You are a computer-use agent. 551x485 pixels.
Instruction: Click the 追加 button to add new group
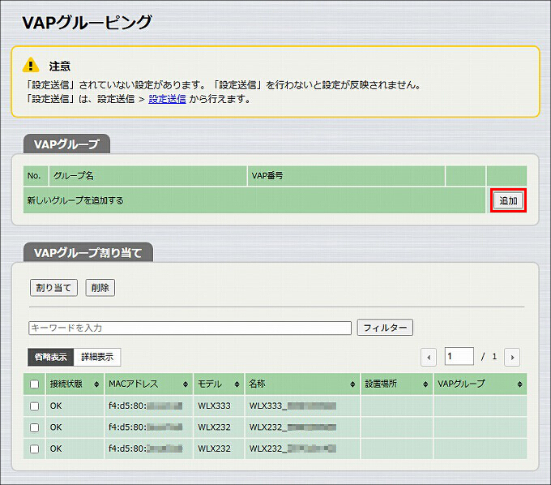pos(508,200)
